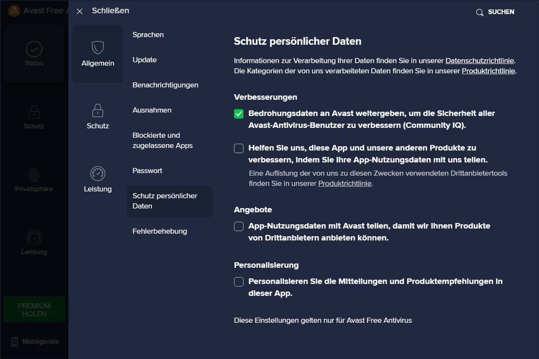Uncheck Bedrohungsdaten an Avast weitergeben checkbox
The width and height of the screenshot is (539, 359).
pyautogui.click(x=239, y=114)
